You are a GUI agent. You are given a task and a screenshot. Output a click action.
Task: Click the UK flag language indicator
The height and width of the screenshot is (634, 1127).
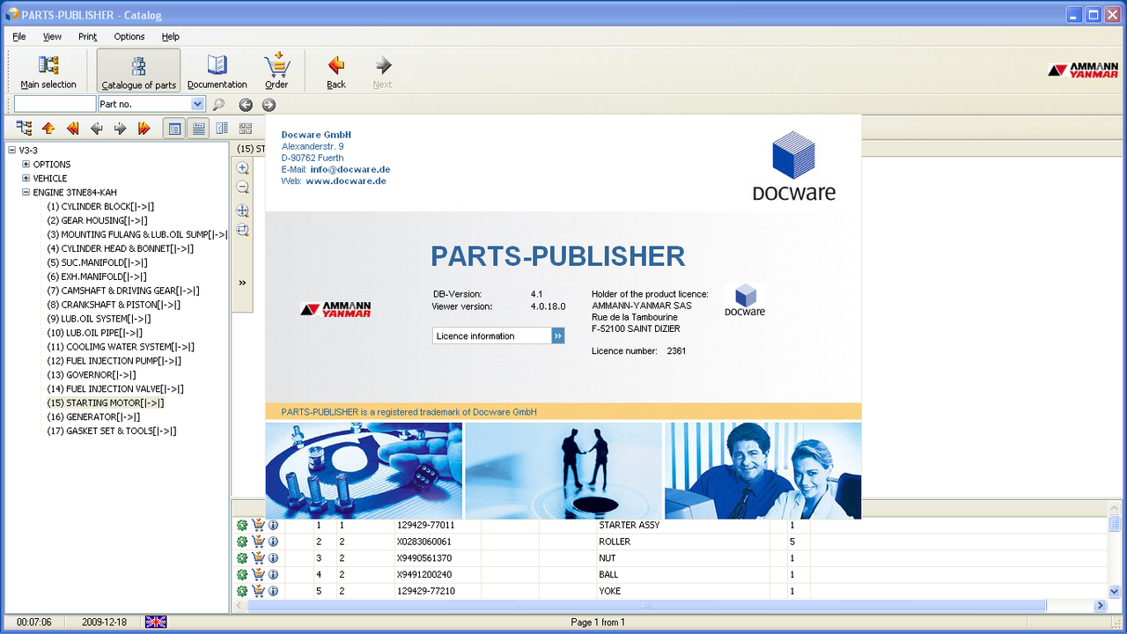tap(156, 622)
